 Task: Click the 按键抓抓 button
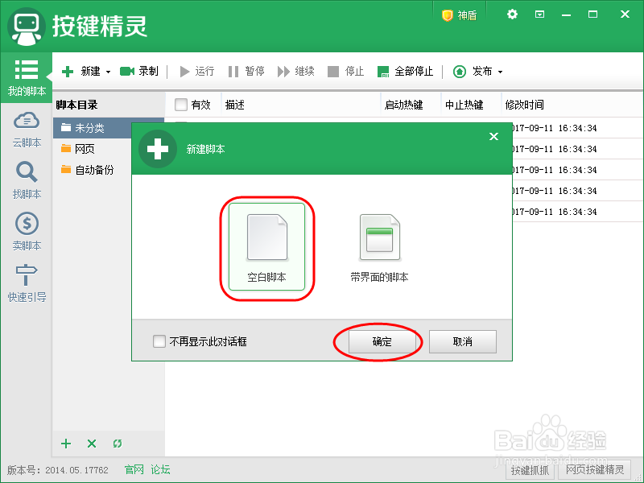(530, 470)
